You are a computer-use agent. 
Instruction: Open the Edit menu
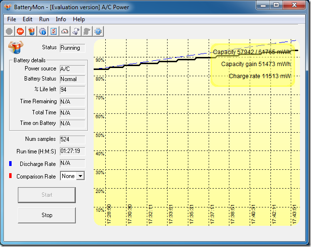(x=28, y=19)
